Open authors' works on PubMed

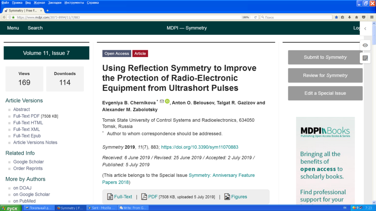click(25, 201)
